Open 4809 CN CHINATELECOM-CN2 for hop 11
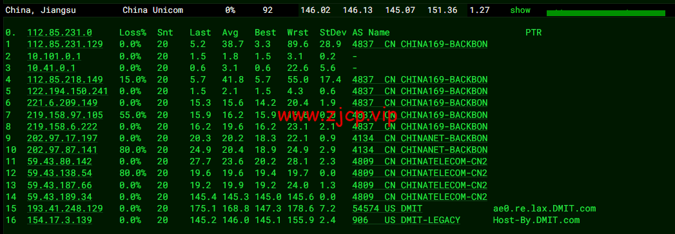The height and width of the screenshot is (234, 675). [420, 162]
